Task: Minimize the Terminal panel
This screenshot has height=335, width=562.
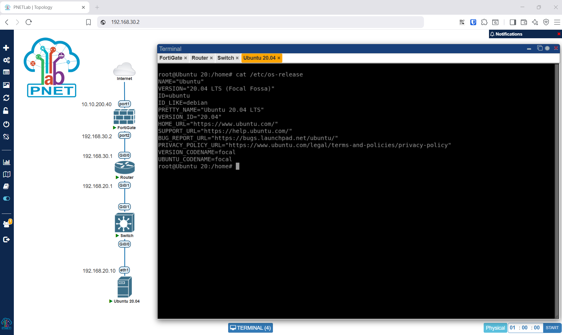Action: pyautogui.click(x=529, y=49)
